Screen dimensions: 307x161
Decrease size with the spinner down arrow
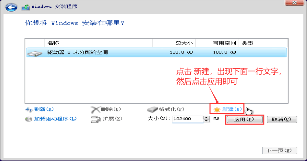[x=206, y=121]
